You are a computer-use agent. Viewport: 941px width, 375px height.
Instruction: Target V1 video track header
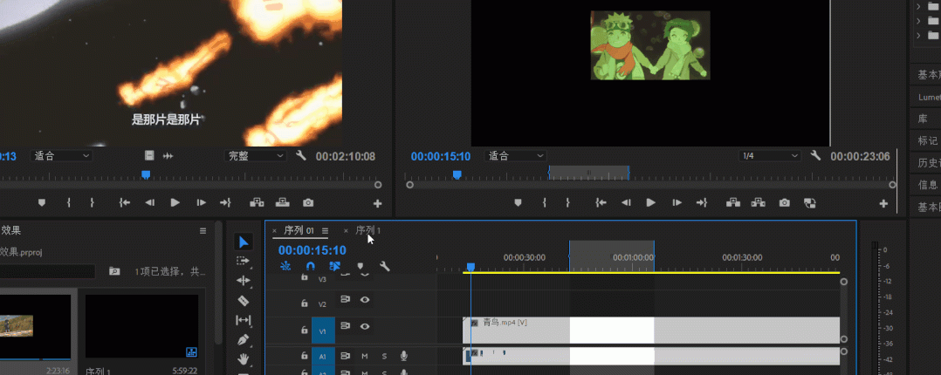point(322,331)
